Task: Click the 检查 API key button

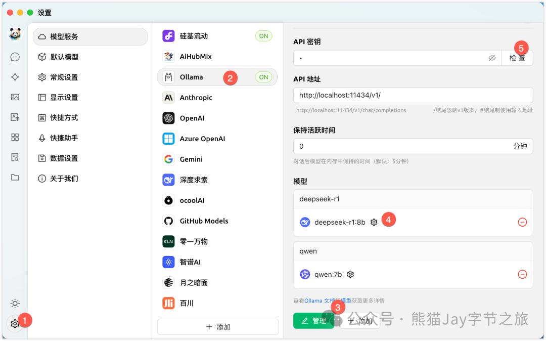Action: 517,58
